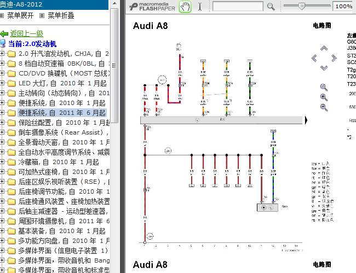Open 后座椅通风装置 entry
The height and width of the screenshot is (273, 356).
point(64,201)
